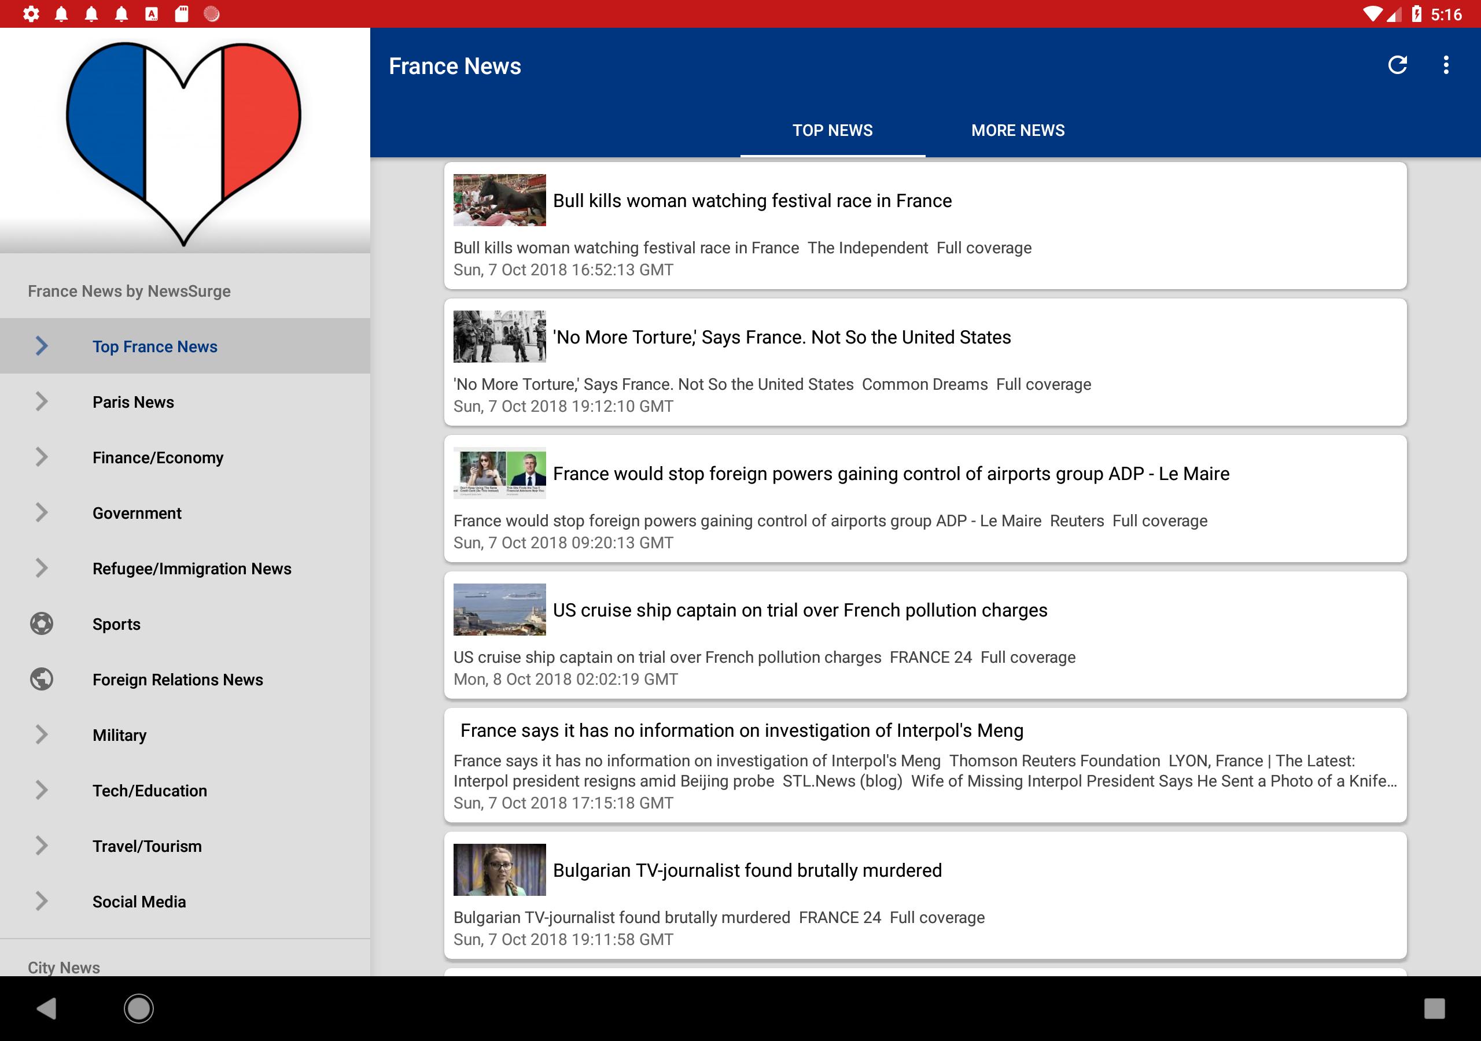Image resolution: width=1481 pixels, height=1041 pixels.
Task: Tap the chevron beside Paris News
Action: [x=41, y=401]
